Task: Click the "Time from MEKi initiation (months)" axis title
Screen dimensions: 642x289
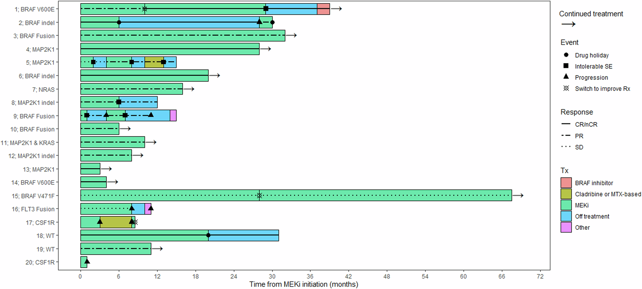Action: pyautogui.click(x=304, y=284)
